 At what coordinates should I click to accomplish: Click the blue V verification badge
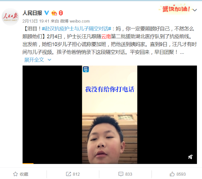[x=47, y=13]
